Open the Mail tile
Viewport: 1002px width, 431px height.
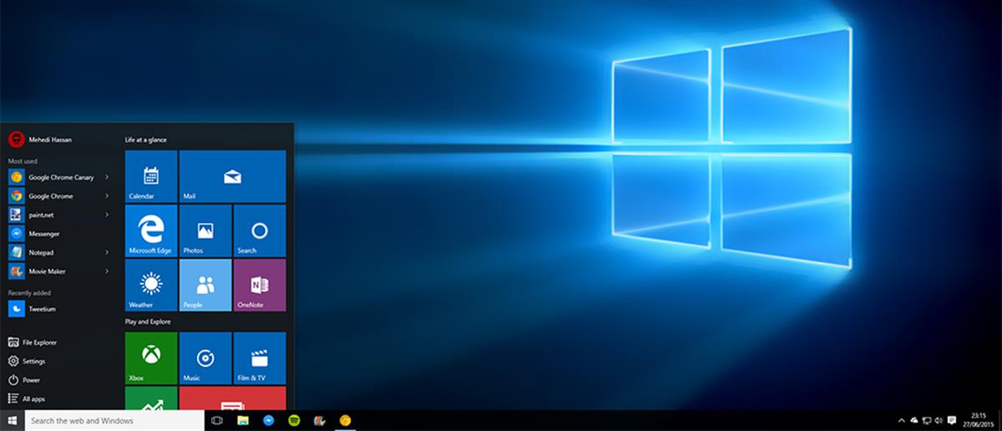[232, 176]
